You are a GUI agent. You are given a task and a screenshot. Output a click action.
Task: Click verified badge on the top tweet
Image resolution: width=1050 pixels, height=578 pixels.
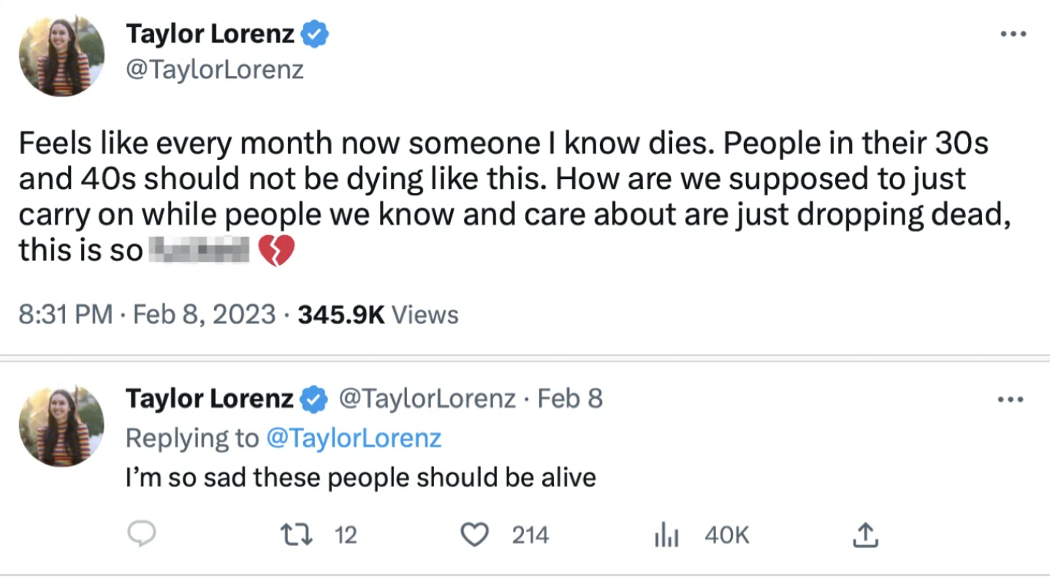[x=315, y=34]
